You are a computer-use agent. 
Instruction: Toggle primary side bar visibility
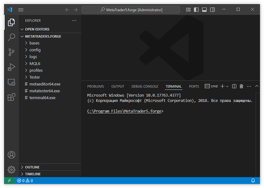click(196, 10)
